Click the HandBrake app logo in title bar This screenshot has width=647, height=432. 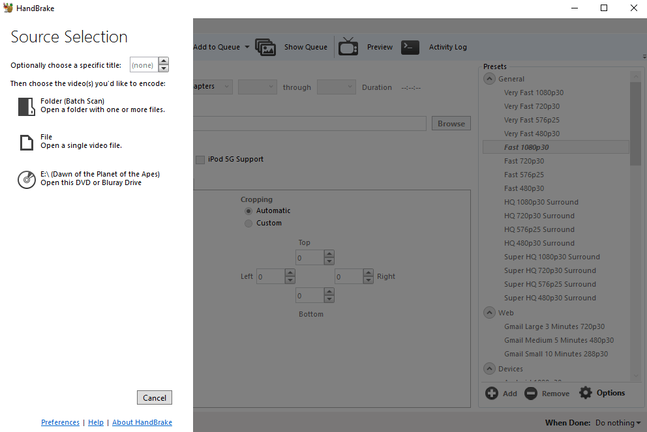[x=8, y=8]
